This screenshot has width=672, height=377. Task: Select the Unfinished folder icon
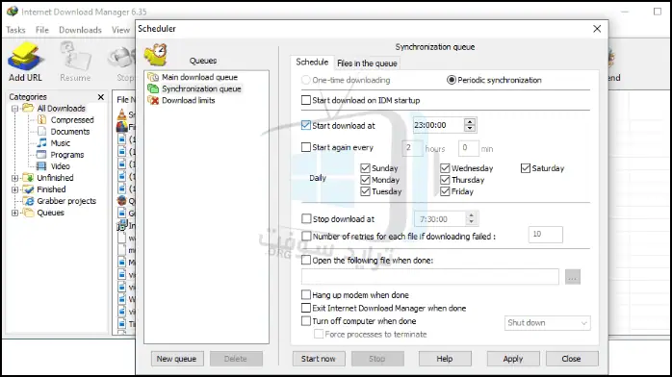pyautogui.click(x=28, y=178)
